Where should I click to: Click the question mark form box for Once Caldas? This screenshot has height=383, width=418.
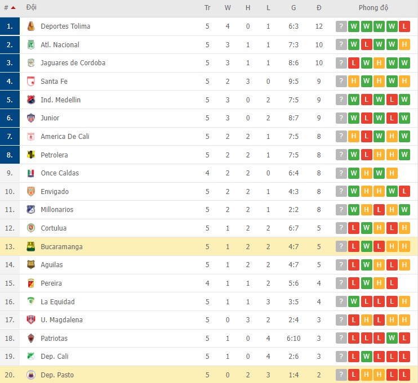coord(341,173)
